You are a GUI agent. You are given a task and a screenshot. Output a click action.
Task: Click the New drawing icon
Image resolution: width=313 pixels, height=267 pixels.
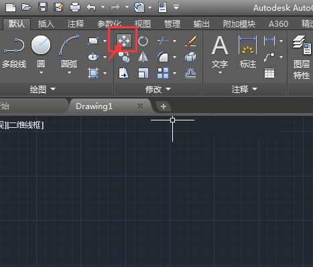11,7
